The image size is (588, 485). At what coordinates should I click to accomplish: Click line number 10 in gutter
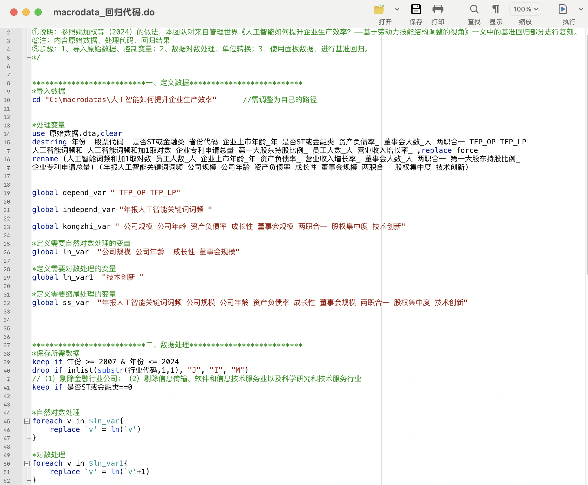point(7,100)
